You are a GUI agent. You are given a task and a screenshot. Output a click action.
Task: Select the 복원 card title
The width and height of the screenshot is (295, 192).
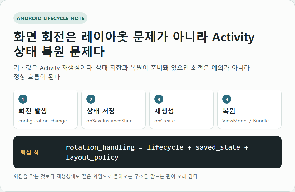[x=229, y=111]
